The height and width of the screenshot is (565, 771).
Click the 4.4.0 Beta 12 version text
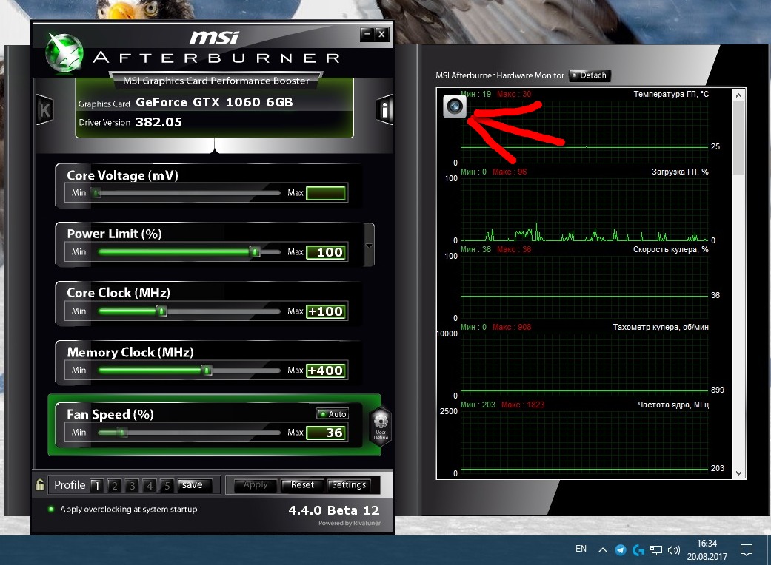[334, 510]
